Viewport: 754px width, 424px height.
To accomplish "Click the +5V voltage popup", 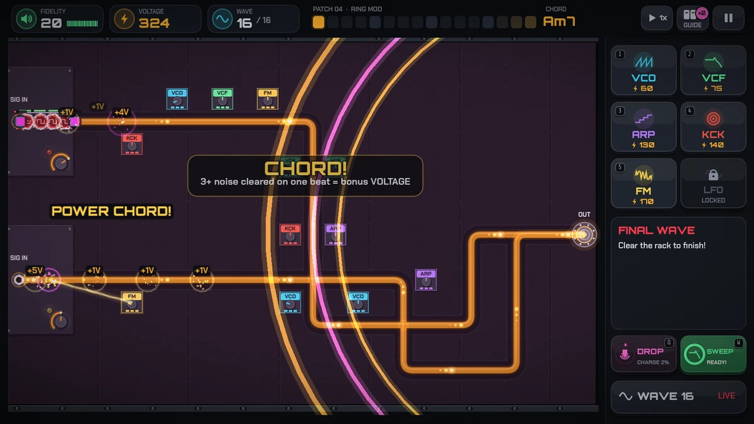I will click(35, 271).
